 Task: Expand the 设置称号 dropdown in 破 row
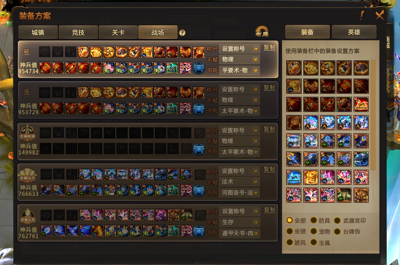pos(239,49)
